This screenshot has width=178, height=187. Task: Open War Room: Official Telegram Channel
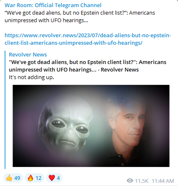pos(53,5)
